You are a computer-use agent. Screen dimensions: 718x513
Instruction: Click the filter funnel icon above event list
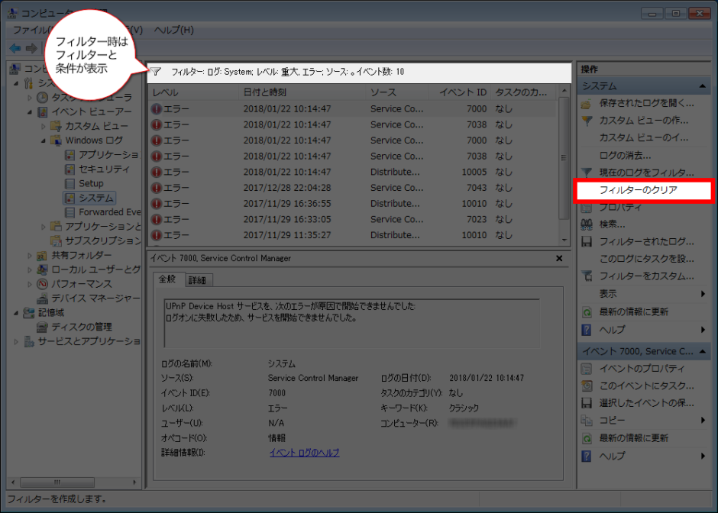coord(156,72)
